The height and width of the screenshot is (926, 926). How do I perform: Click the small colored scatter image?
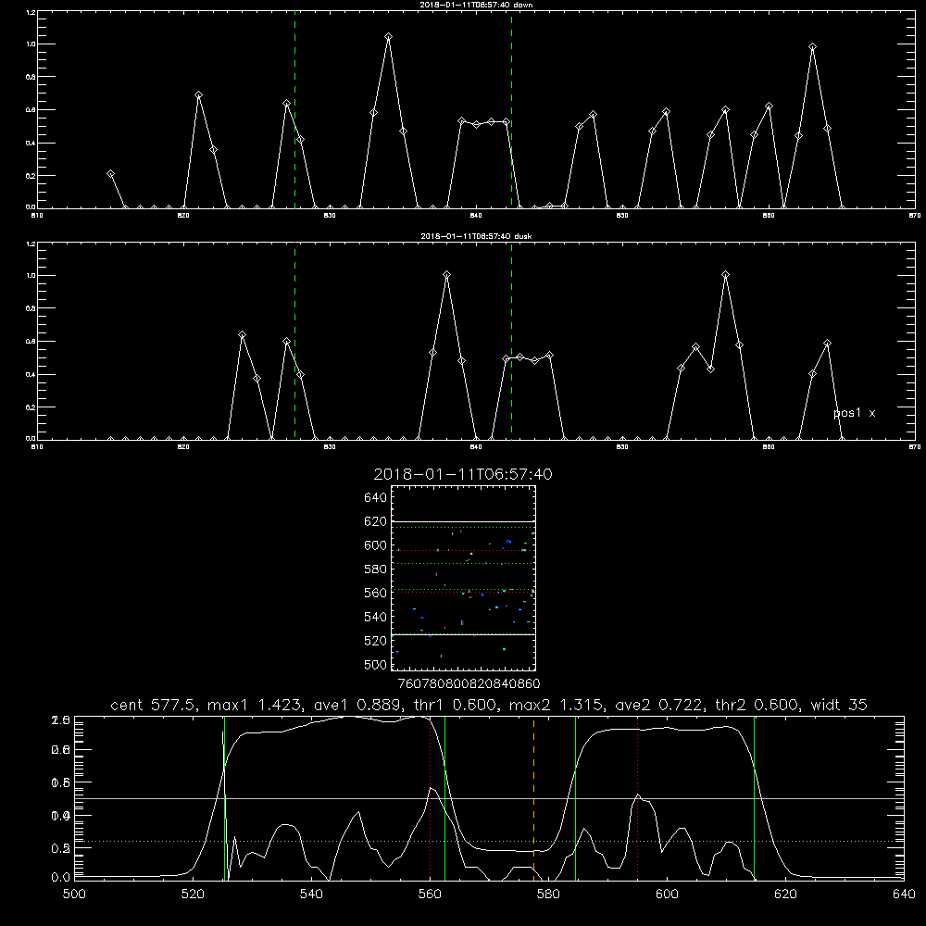[x=464, y=578]
